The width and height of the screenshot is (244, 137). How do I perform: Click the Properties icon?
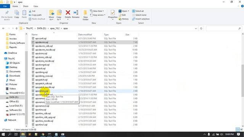pyautogui.click(x=113, y=13)
